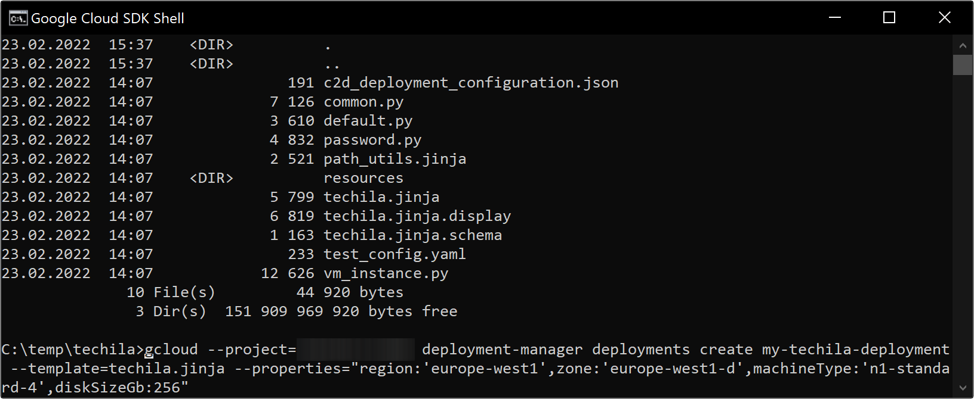This screenshot has height=399, width=974.
Task: Click the techila.jinja.schema filename
Action: tap(412, 235)
